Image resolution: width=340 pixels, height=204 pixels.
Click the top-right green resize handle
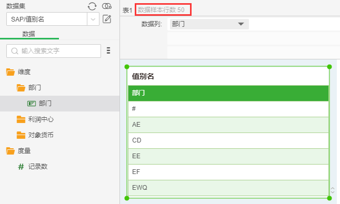point(329,67)
